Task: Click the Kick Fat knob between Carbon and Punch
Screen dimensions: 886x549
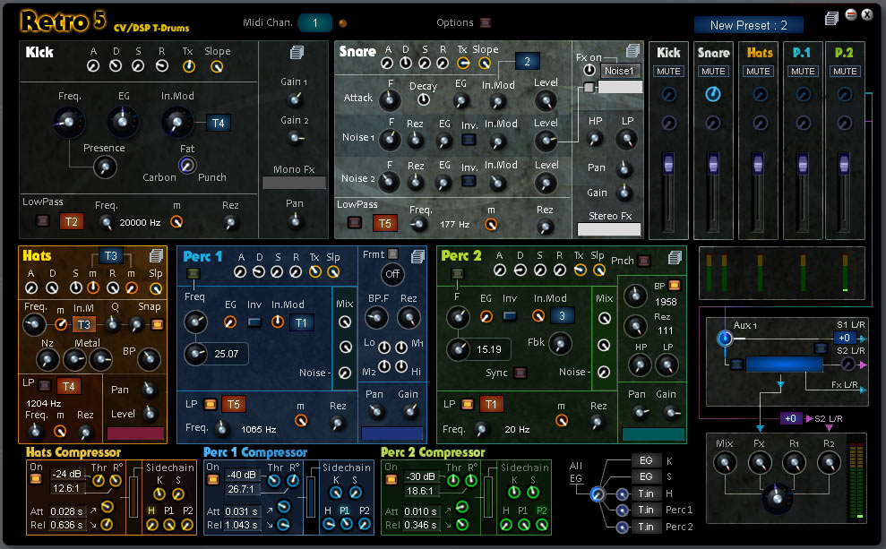Action: pyautogui.click(x=187, y=165)
